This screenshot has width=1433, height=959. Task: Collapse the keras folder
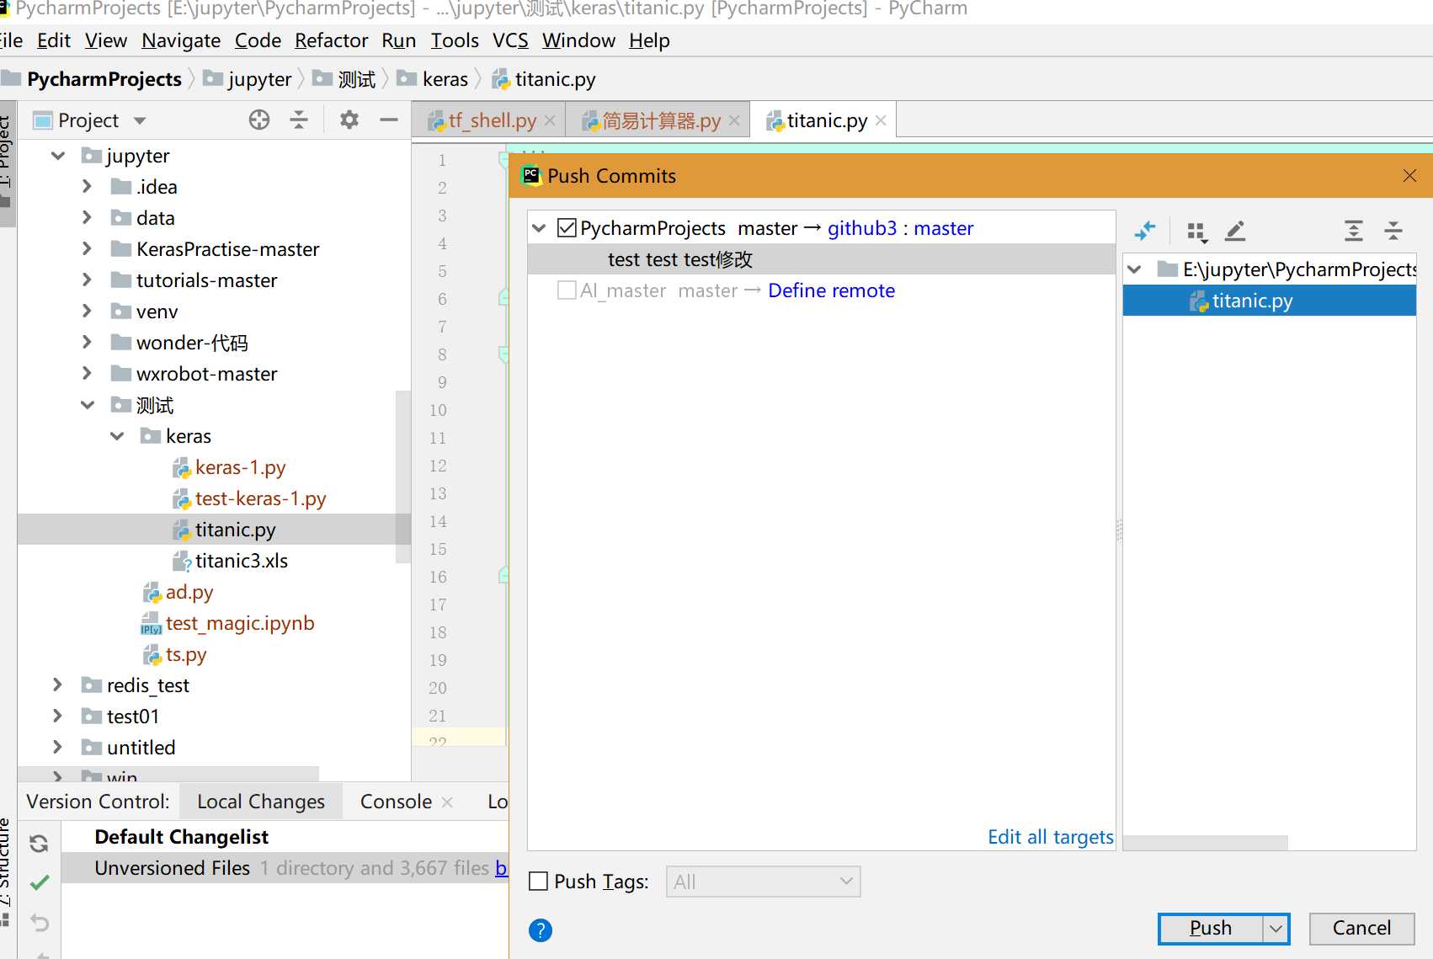point(117,436)
